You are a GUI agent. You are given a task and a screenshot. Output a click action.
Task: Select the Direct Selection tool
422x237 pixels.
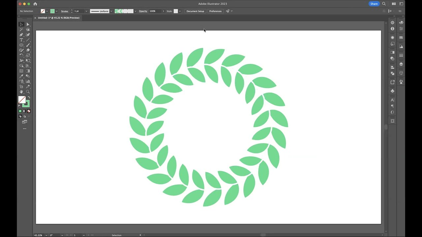[x=28, y=24]
